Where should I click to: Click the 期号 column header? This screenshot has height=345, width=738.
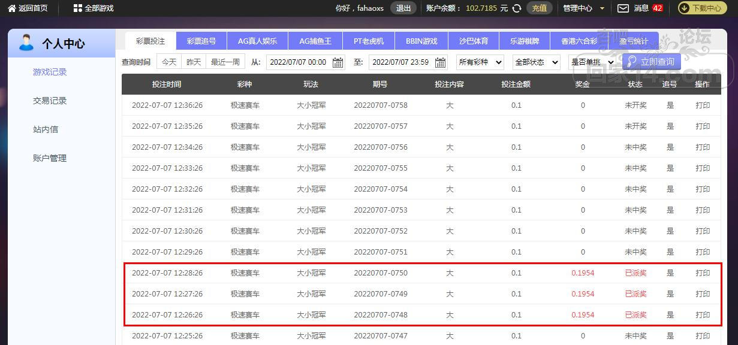[x=380, y=84]
